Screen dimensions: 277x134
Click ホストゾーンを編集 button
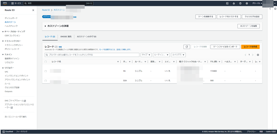(x=248, y=26)
